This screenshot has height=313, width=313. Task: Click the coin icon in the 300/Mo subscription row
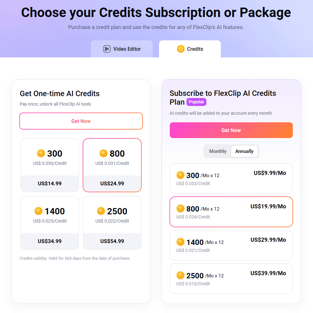180,175
